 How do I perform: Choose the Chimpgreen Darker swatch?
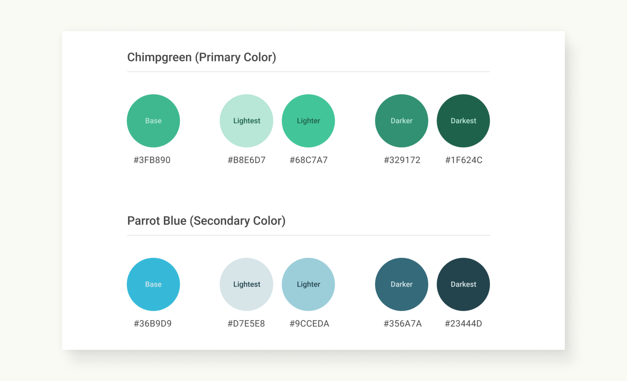tap(401, 121)
